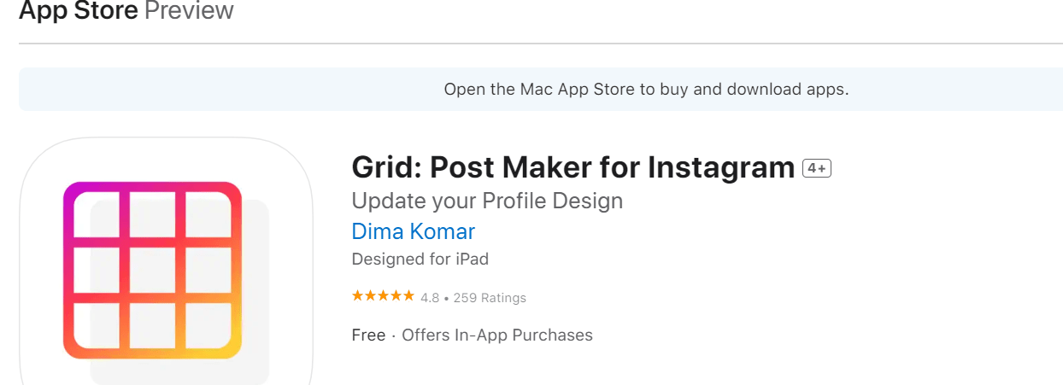1063x385 pixels.
Task: Click the Offers In-App Purchases text
Action: tap(497, 335)
